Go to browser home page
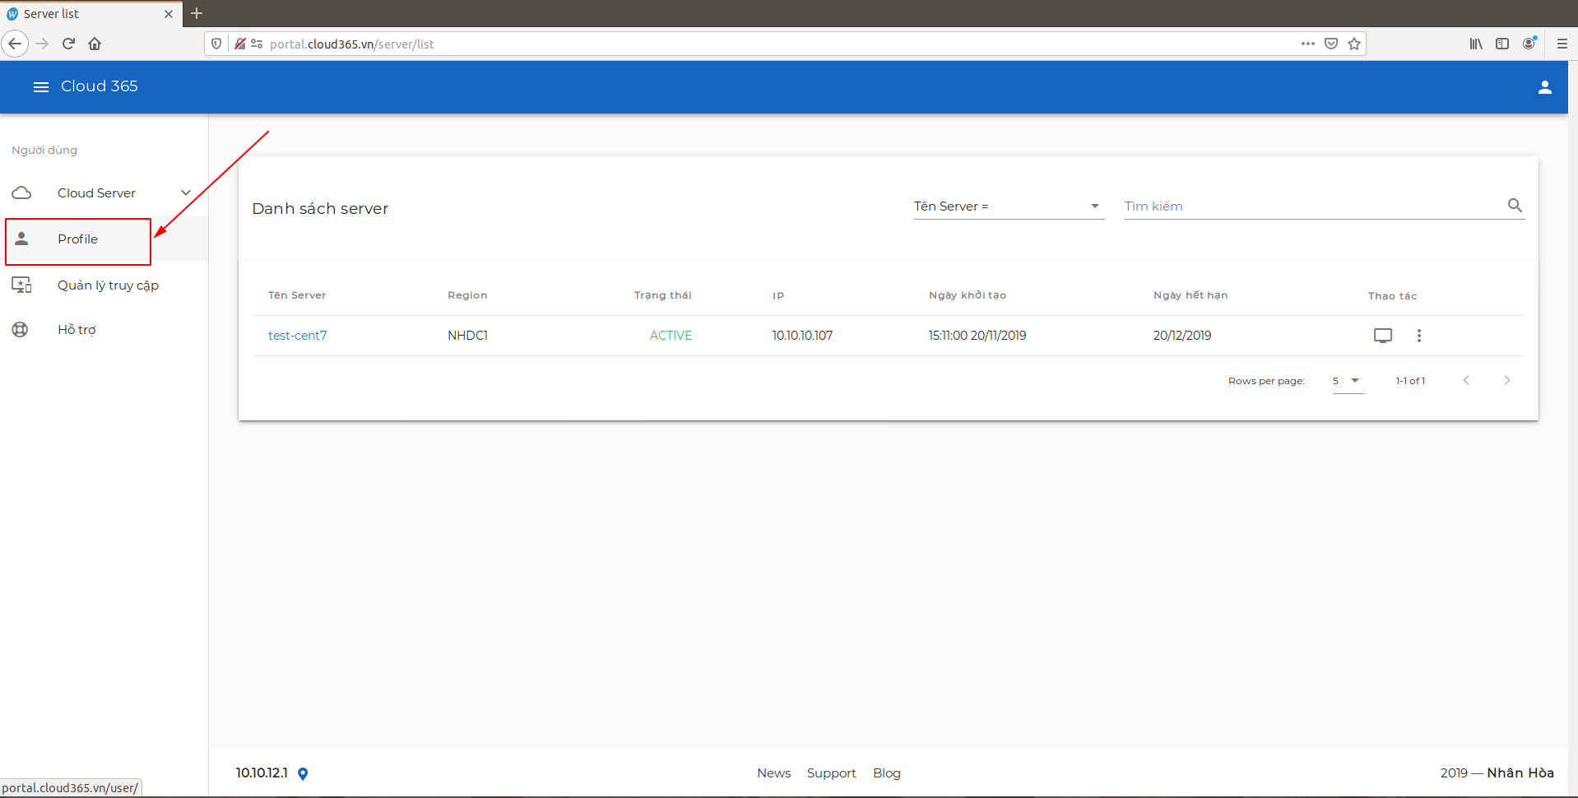 coord(95,44)
